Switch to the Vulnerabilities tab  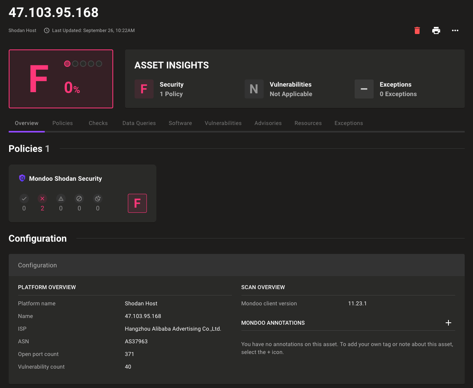[x=223, y=123]
